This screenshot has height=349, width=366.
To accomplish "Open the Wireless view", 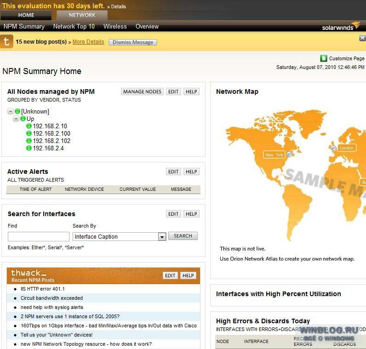I will pos(115,26).
